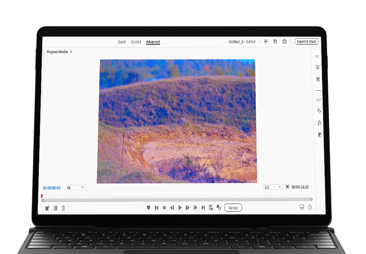366x254 pixels.
Task: Open the 1/2 playback resolution dropdown
Action: (x=273, y=187)
